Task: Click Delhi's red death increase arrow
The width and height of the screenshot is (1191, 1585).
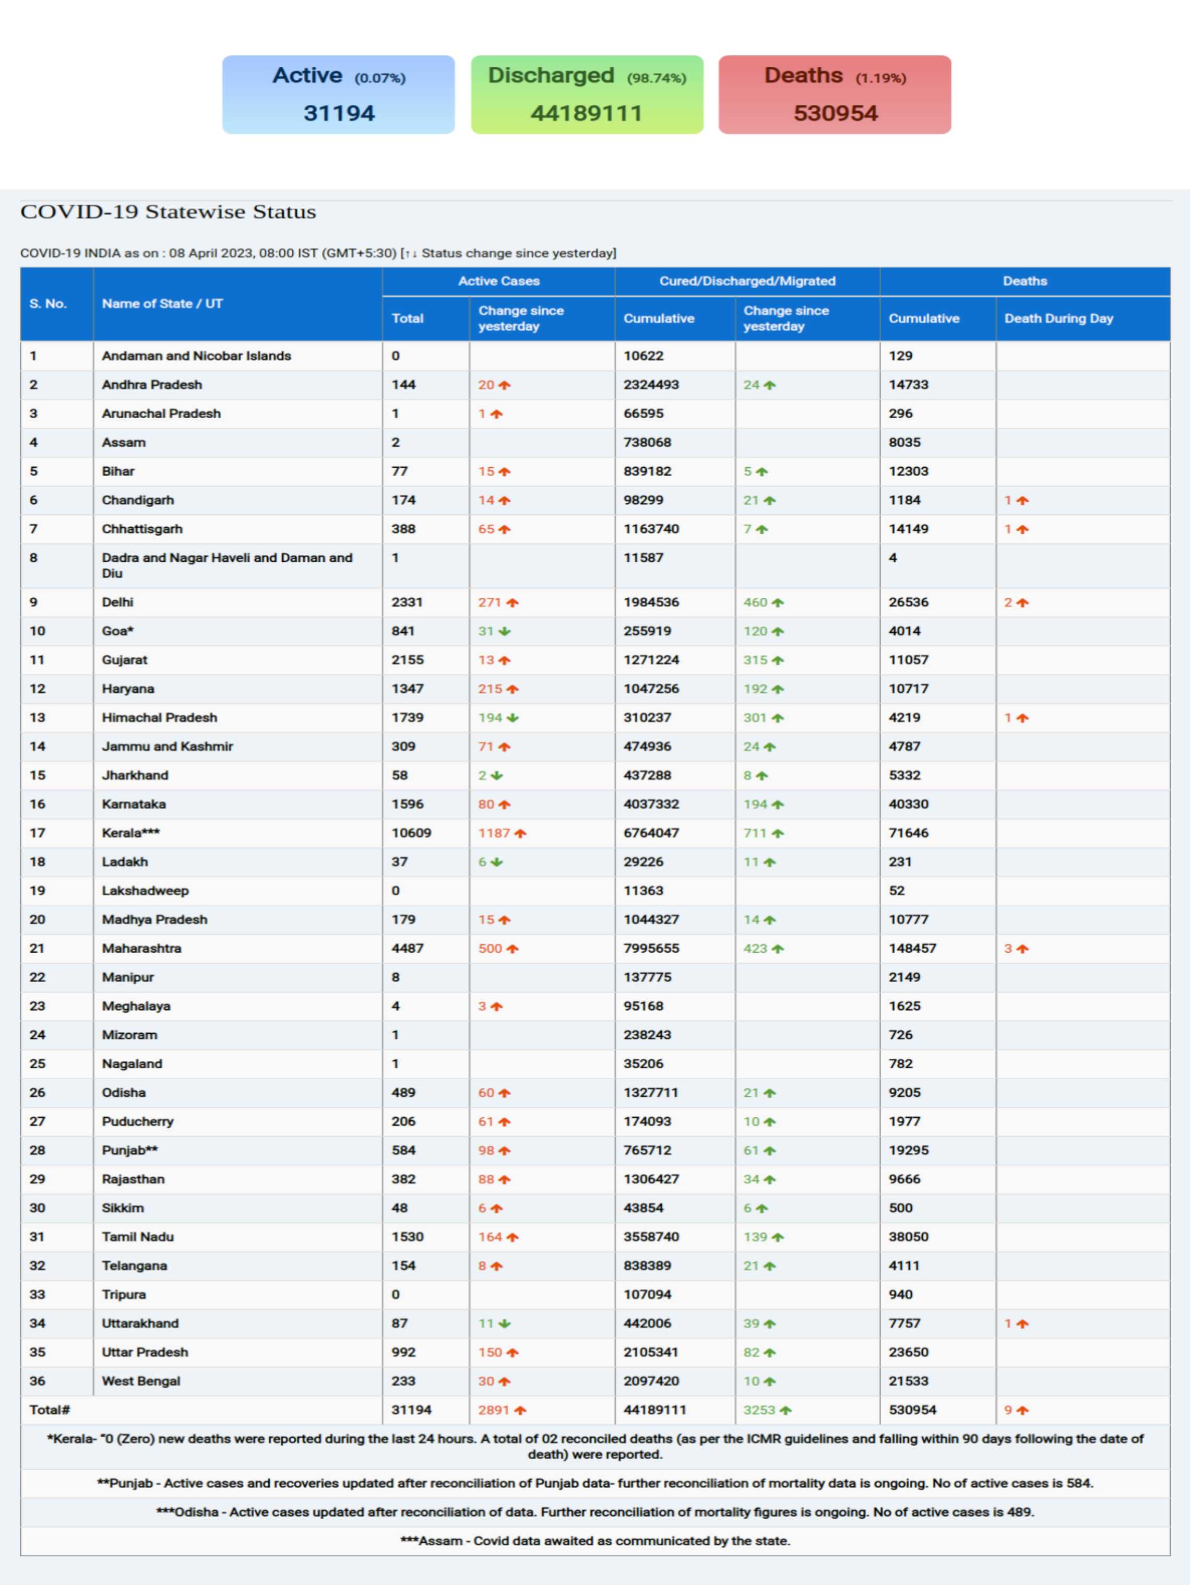Action: click(1022, 602)
